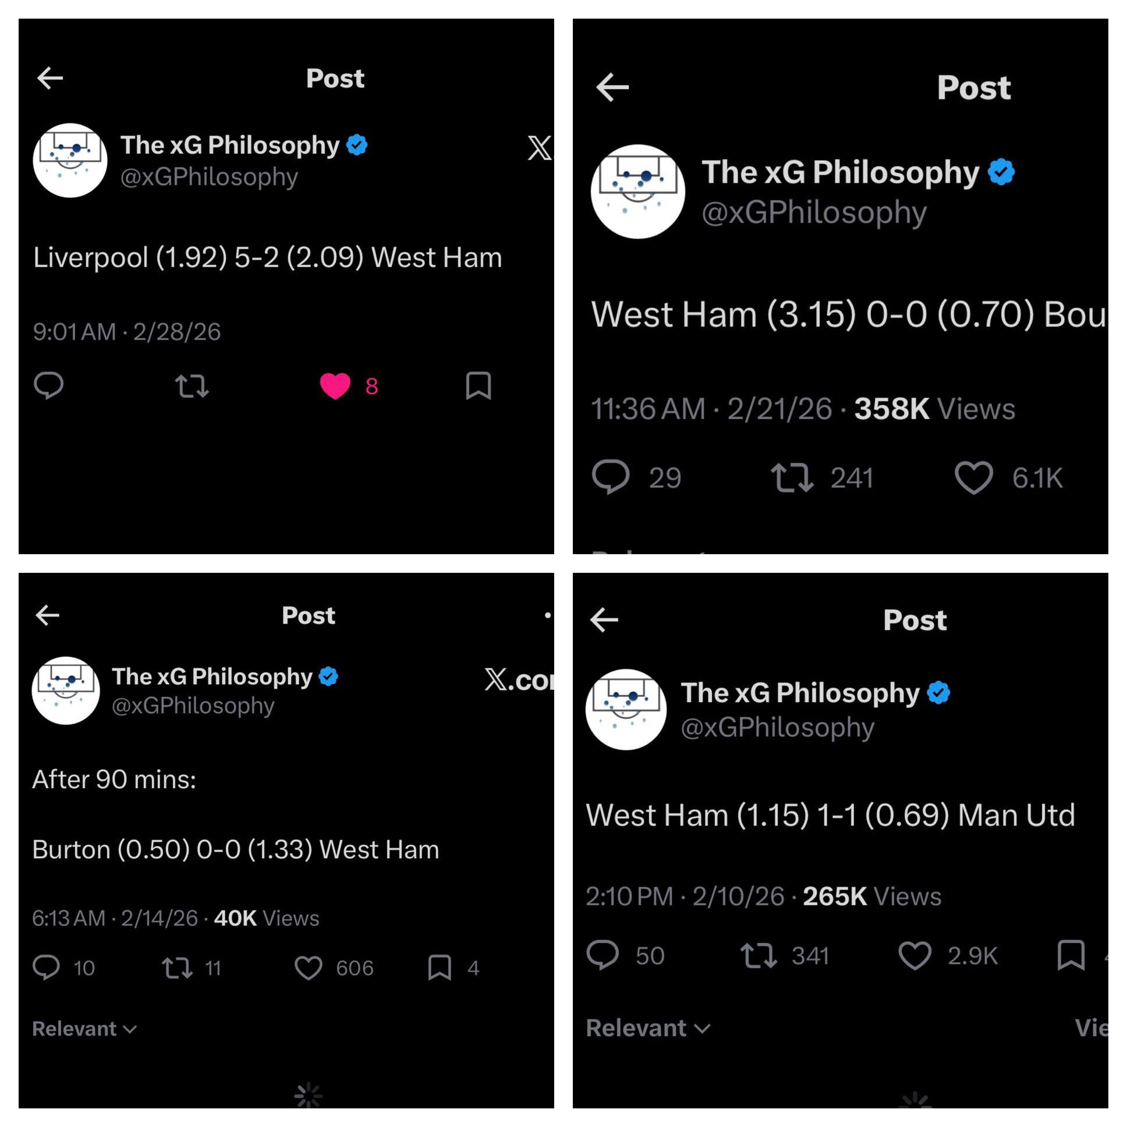The image size is (1127, 1127).
Task: Go back from the West Ham 0-0 Bournemouth post
Action: (612, 87)
